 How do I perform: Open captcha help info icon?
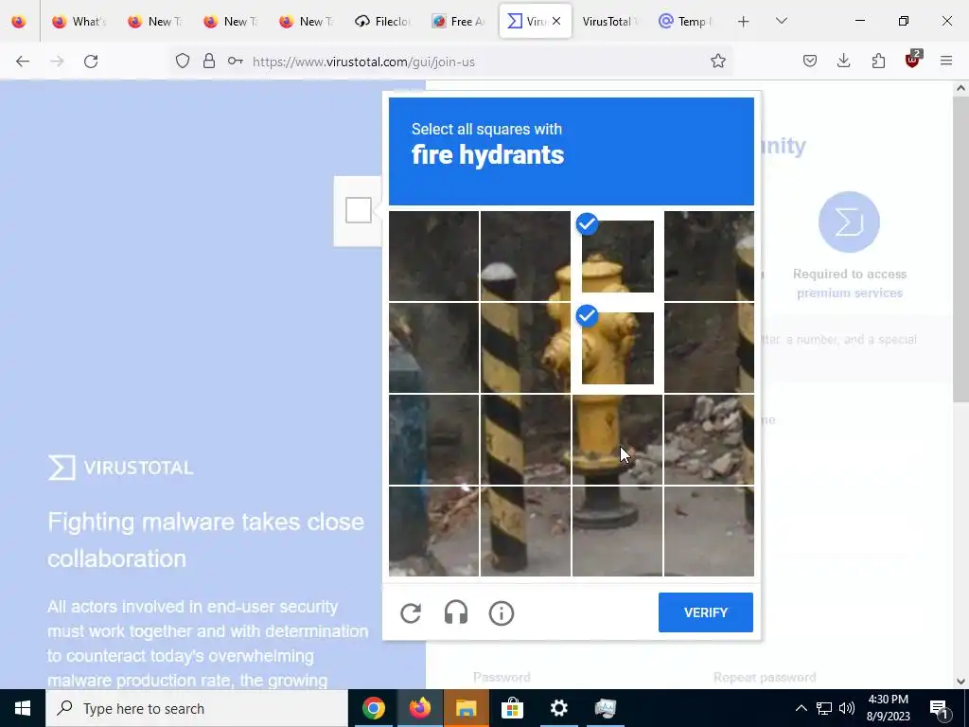tap(502, 613)
